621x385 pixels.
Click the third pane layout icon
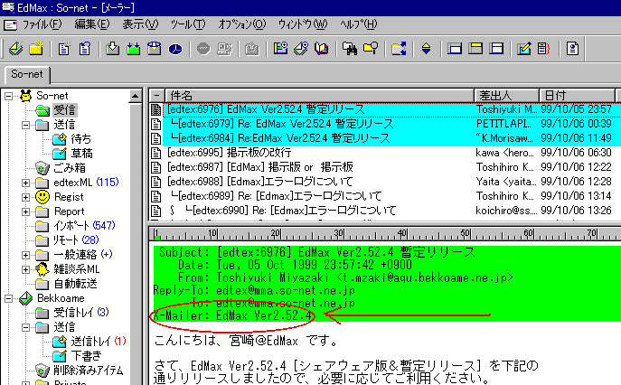coord(496,49)
